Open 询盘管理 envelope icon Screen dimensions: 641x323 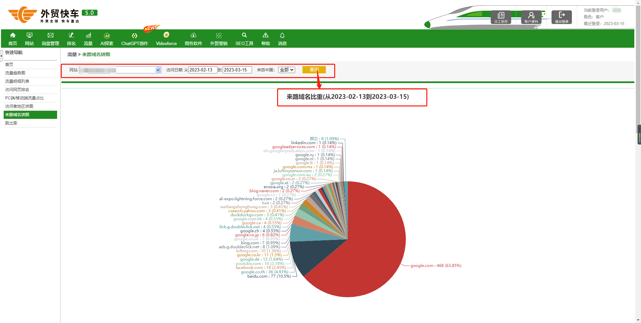point(50,35)
